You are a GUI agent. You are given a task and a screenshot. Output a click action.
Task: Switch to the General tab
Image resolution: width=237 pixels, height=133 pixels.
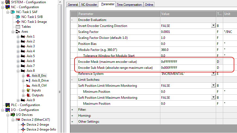[73, 5]
